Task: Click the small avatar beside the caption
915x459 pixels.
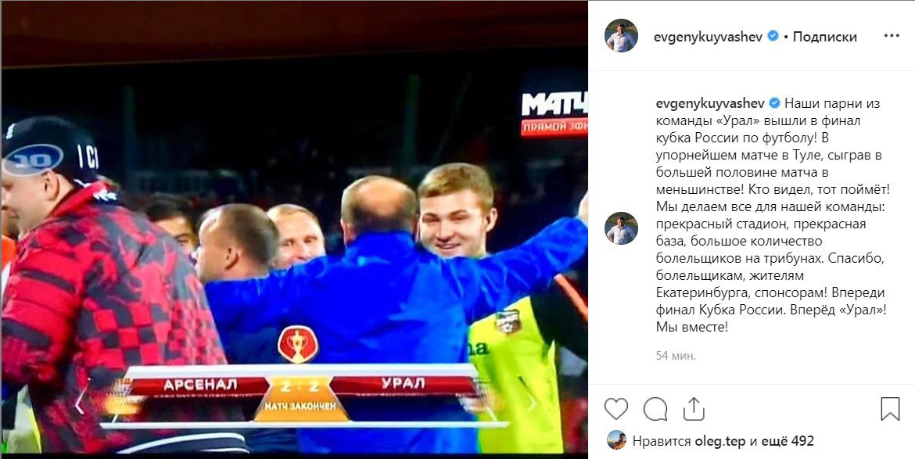Action: (621, 228)
